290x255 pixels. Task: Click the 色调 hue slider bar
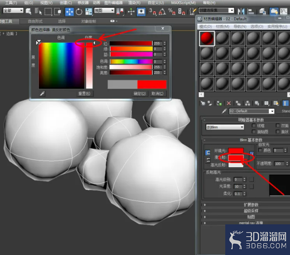(131, 61)
